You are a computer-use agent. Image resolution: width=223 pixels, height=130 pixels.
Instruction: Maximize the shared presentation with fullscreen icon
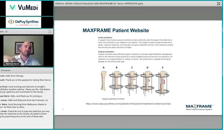point(219,4)
